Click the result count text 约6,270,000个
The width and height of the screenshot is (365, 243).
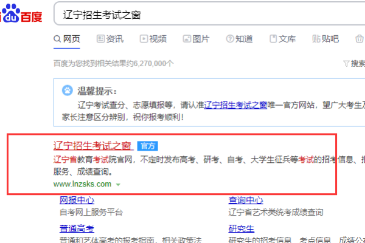pos(150,63)
